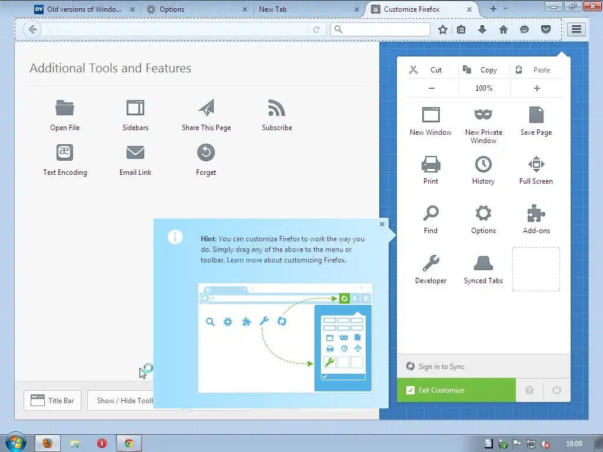Click the Open File icon

[65, 108]
